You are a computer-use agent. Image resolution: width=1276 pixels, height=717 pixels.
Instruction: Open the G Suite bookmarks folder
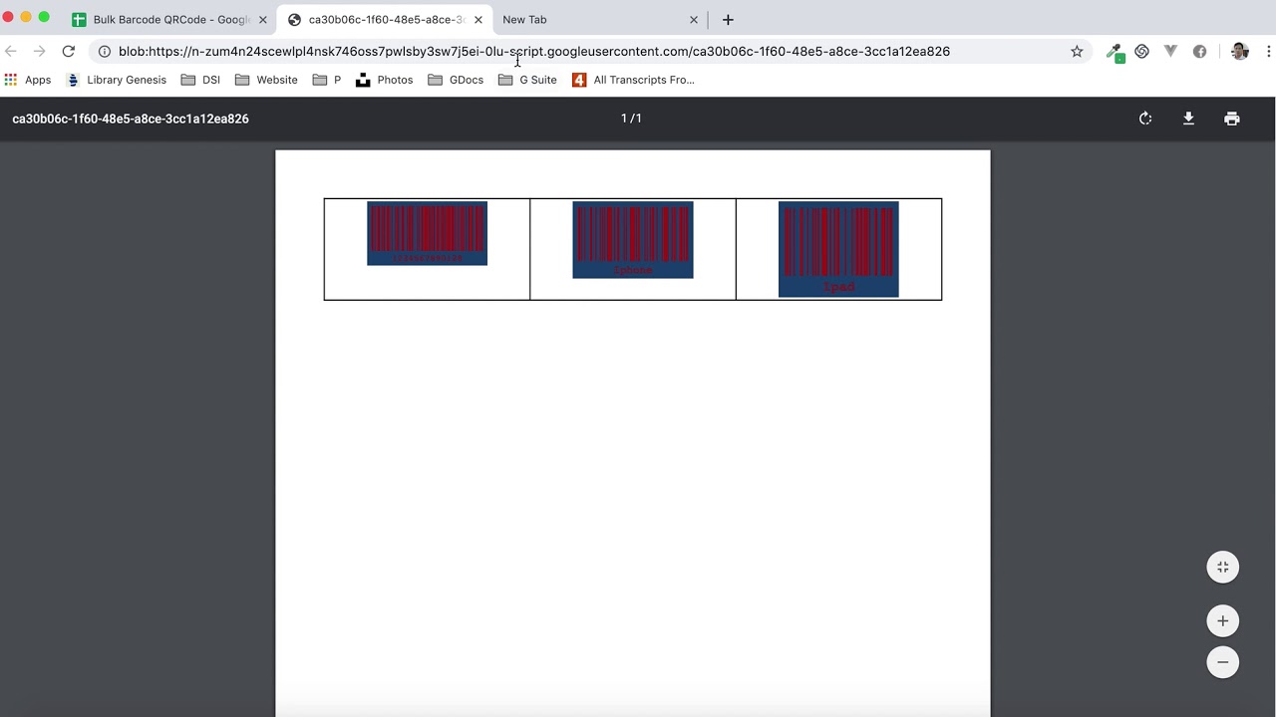tap(527, 80)
